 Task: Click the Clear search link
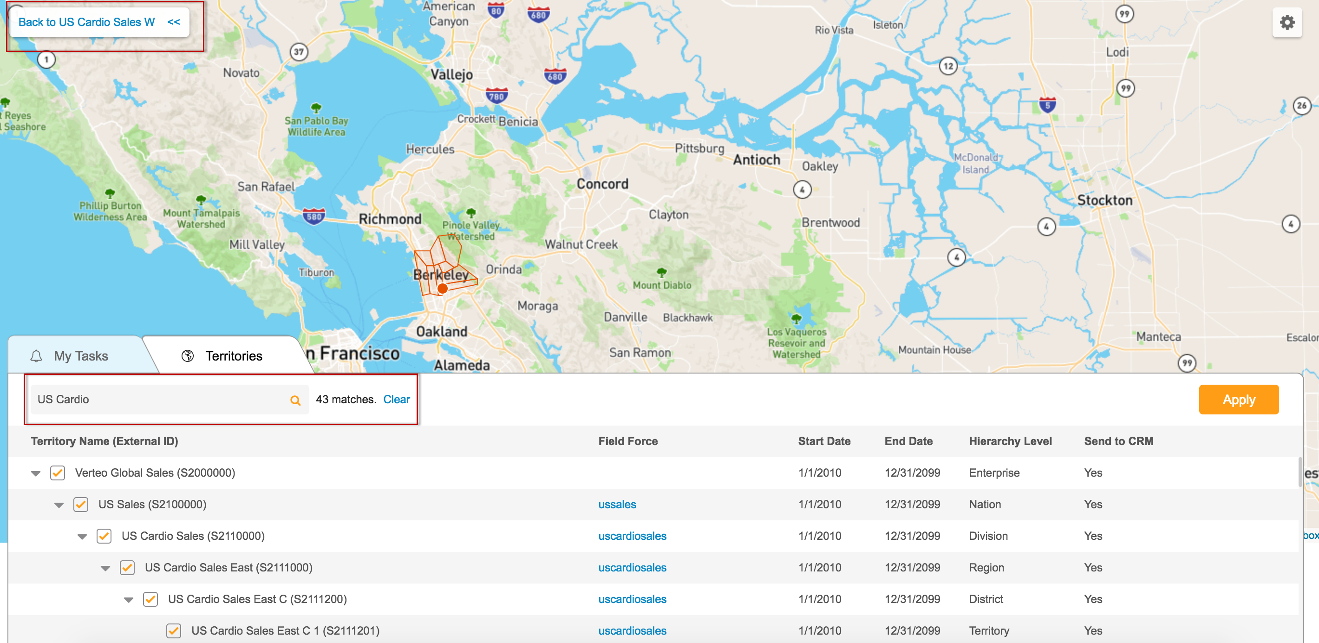[x=396, y=400]
